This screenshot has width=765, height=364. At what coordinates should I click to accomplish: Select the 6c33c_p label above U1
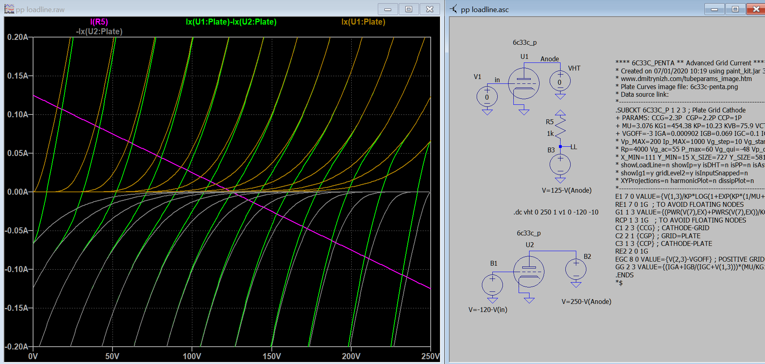click(525, 42)
